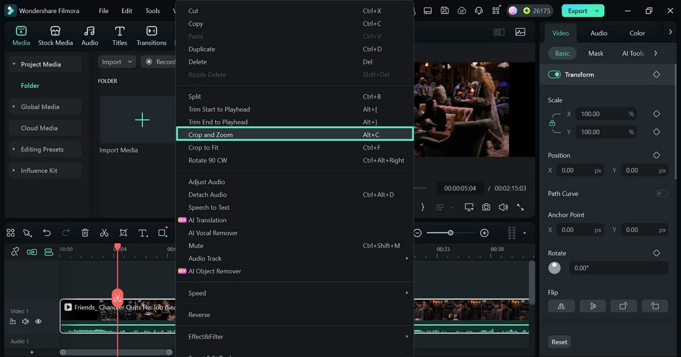Choose Crop and Zoom from the context menu

point(210,135)
